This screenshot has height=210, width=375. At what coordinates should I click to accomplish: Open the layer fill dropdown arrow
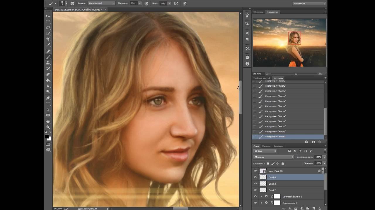point(324,163)
